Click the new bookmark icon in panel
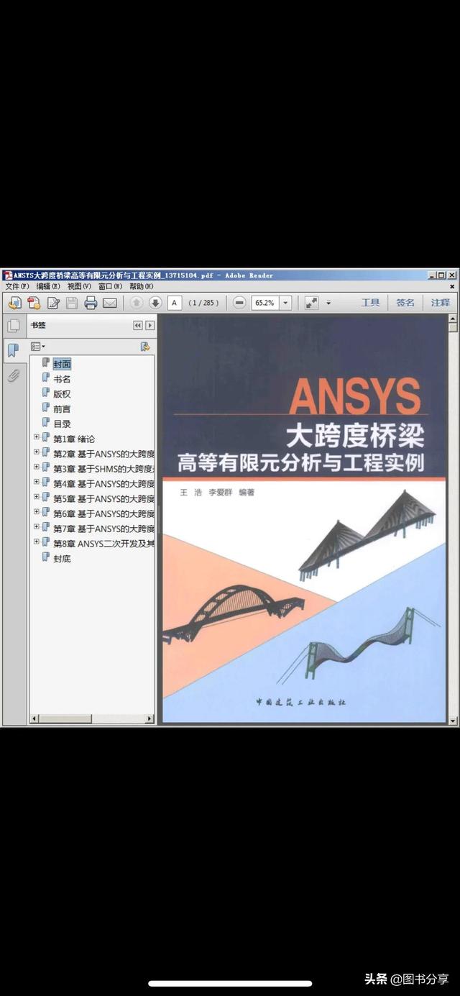Screen dimensions: 460x996 point(145,347)
